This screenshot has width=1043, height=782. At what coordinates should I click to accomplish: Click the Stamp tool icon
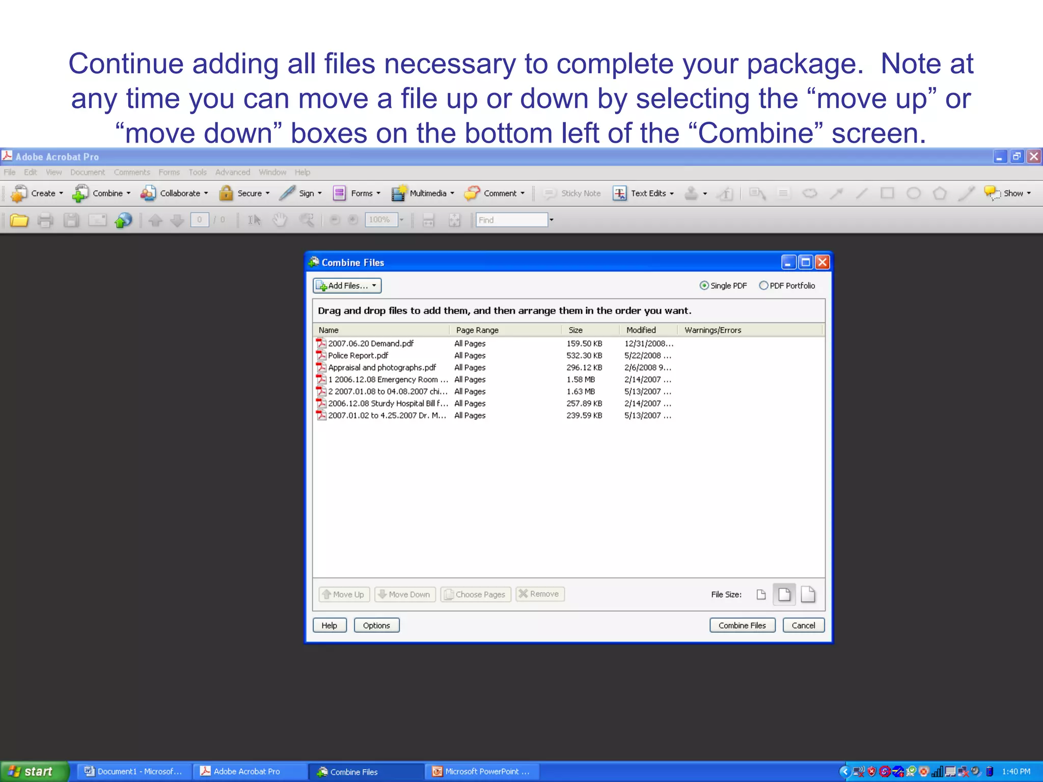pos(691,193)
